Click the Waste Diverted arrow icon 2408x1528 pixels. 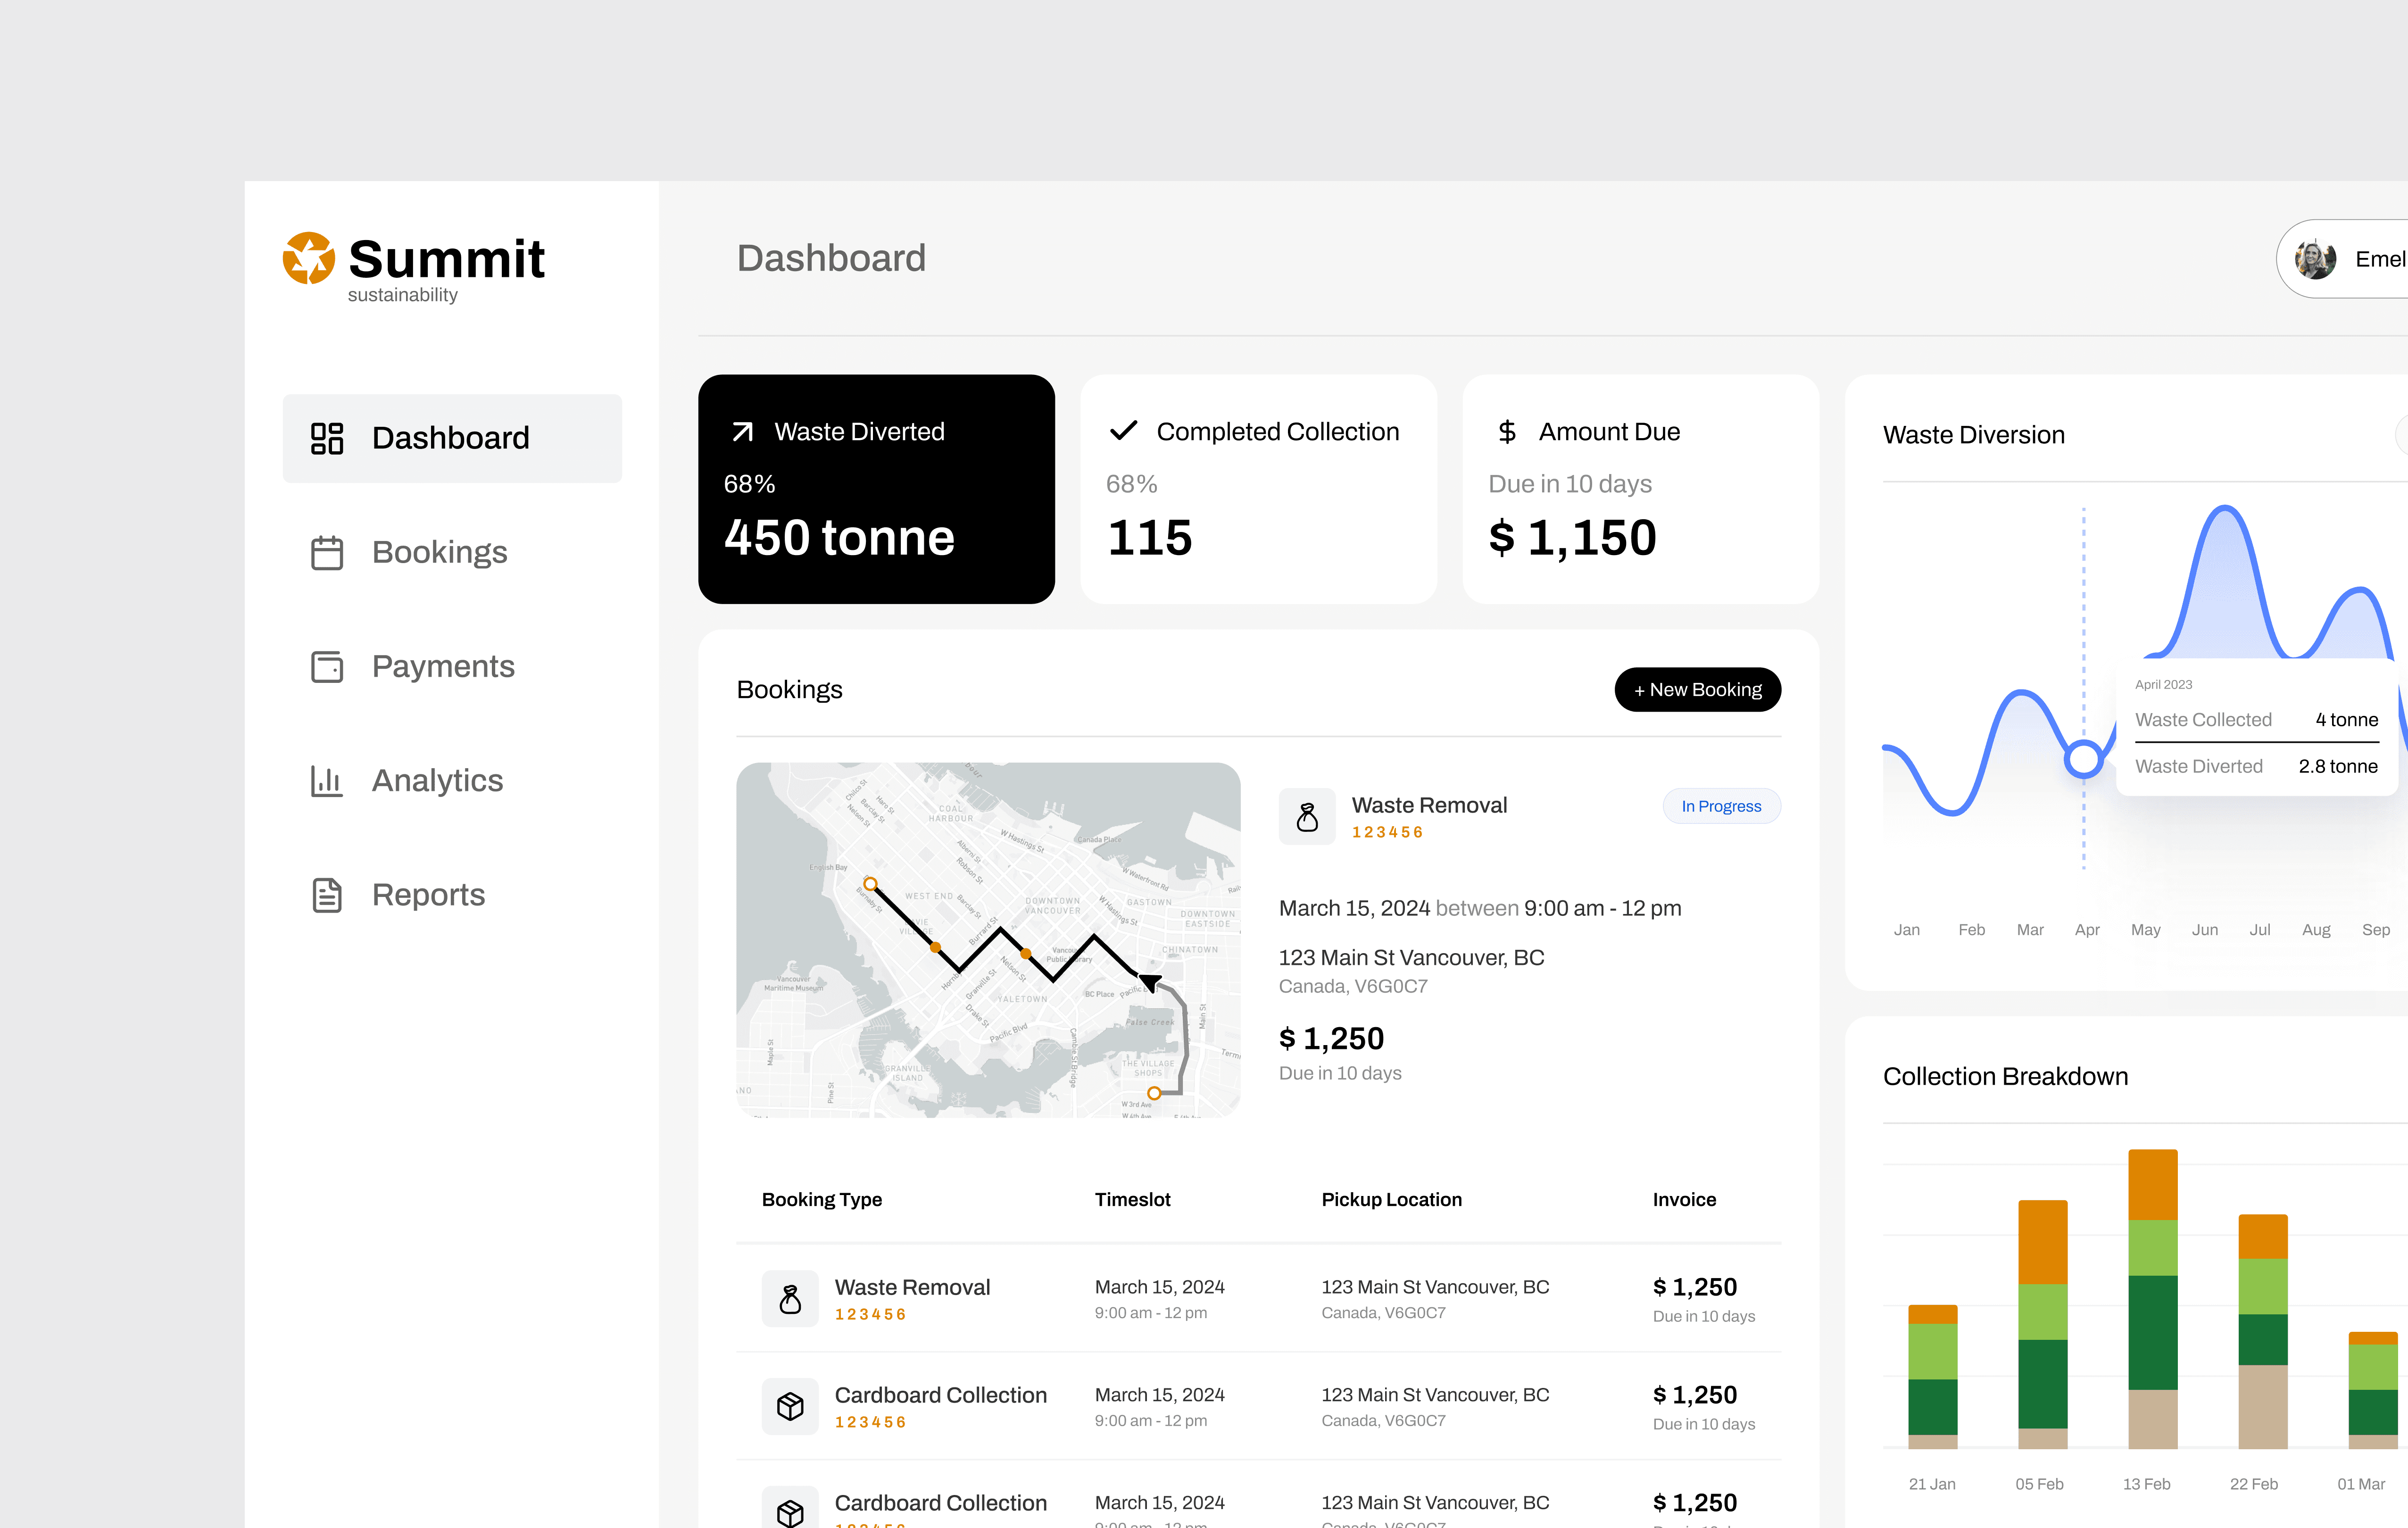click(742, 432)
